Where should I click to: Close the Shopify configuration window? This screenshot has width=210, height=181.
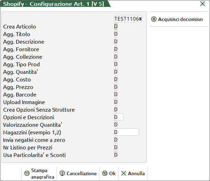pyautogui.click(x=202, y=4)
